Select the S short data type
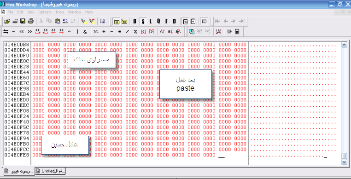351x179 pixels. (143, 22)
